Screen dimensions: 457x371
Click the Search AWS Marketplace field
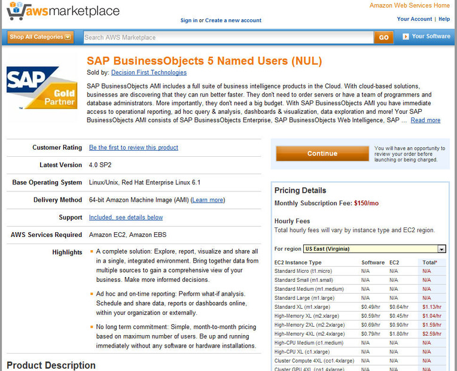coord(228,37)
